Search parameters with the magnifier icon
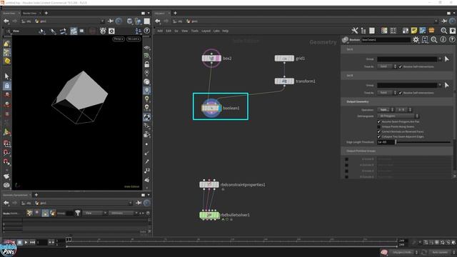The image size is (457, 257). click(x=434, y=40)
